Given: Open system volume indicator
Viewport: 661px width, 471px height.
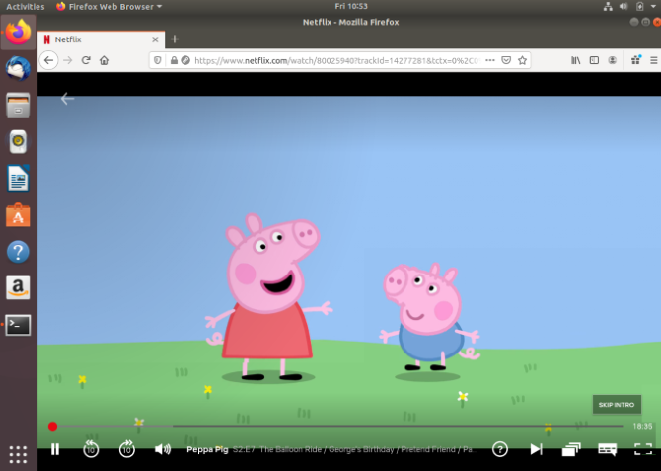Looking at the screenshot, I should click(624, 6).
